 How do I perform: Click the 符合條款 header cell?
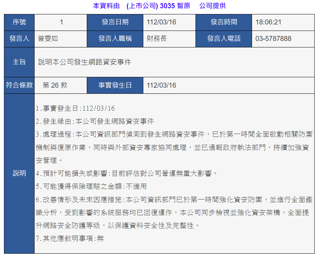click(x=19, y=85)
